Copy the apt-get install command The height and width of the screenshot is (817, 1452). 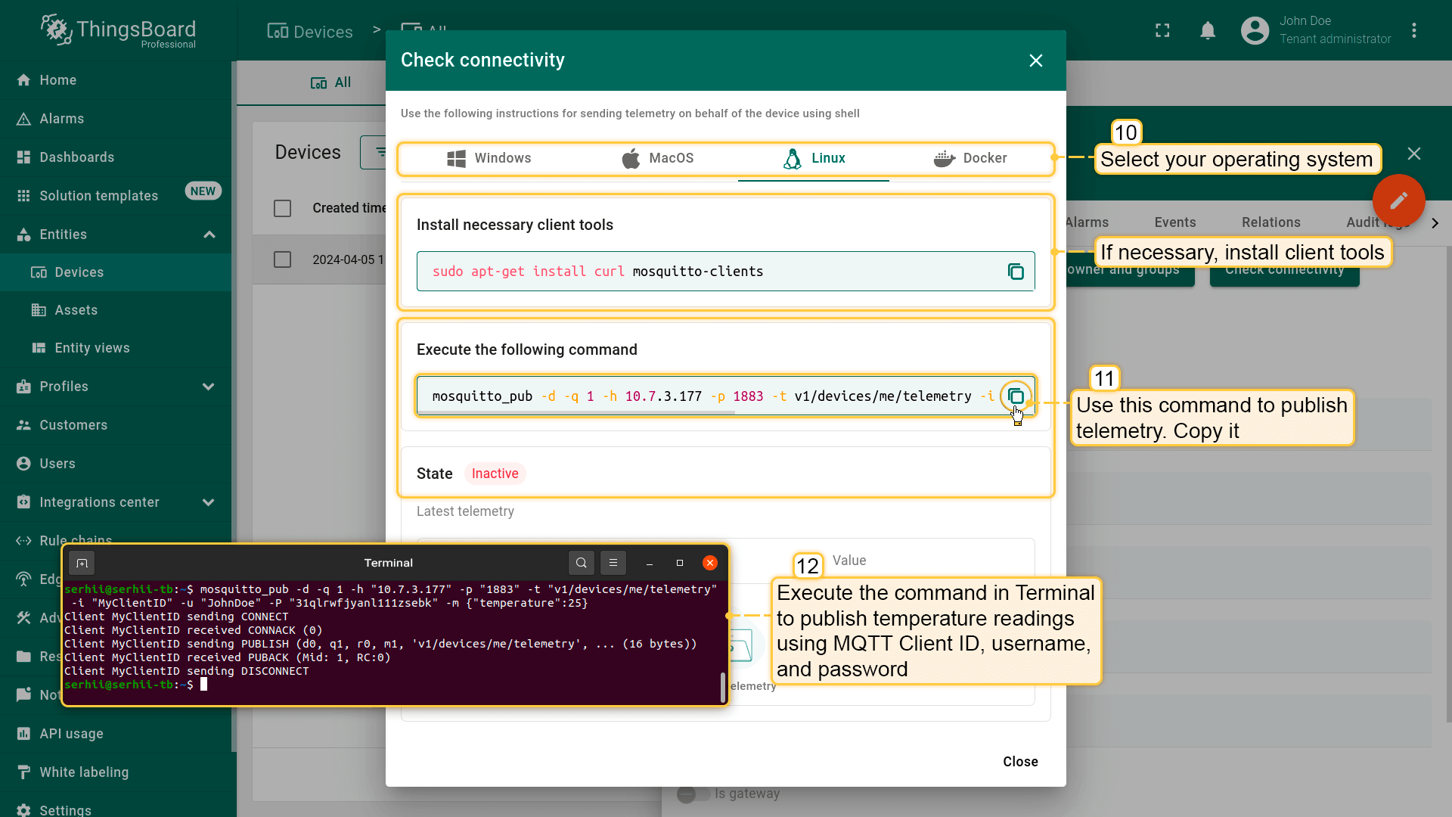coord(1016,272)
